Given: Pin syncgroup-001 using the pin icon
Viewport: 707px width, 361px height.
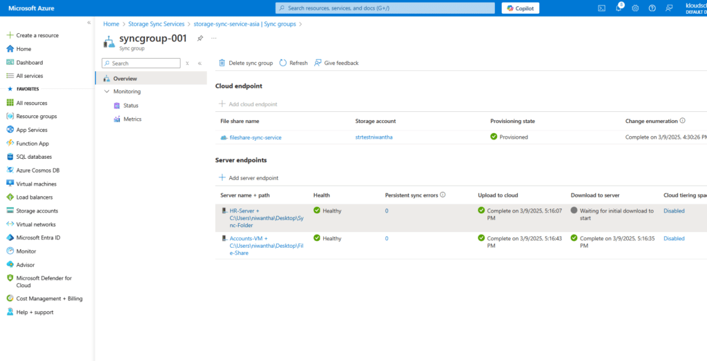Looking at the screenshot, I should click(200, 38).
